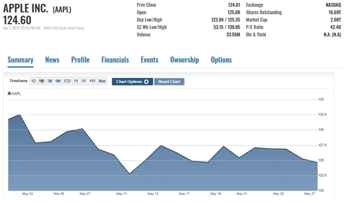
Task: Select the 1M timeframe
Action: (42, 81)
